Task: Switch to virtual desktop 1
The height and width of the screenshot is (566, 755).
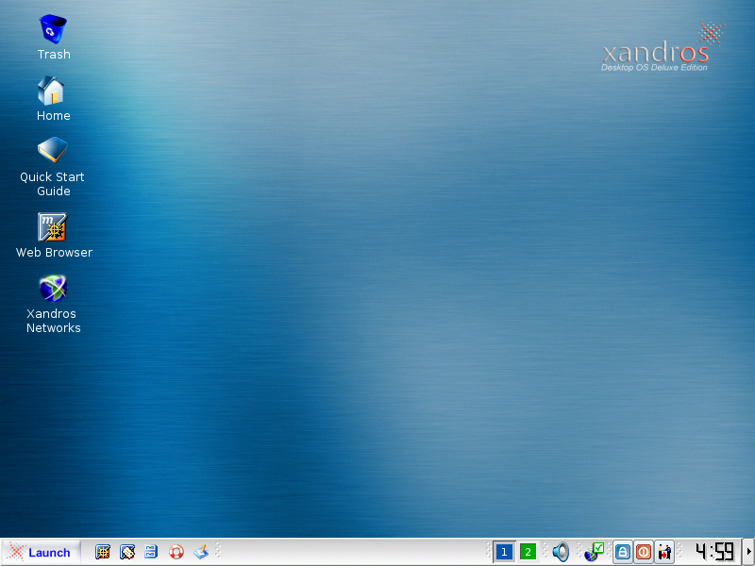Action: [x=504, y=552]
